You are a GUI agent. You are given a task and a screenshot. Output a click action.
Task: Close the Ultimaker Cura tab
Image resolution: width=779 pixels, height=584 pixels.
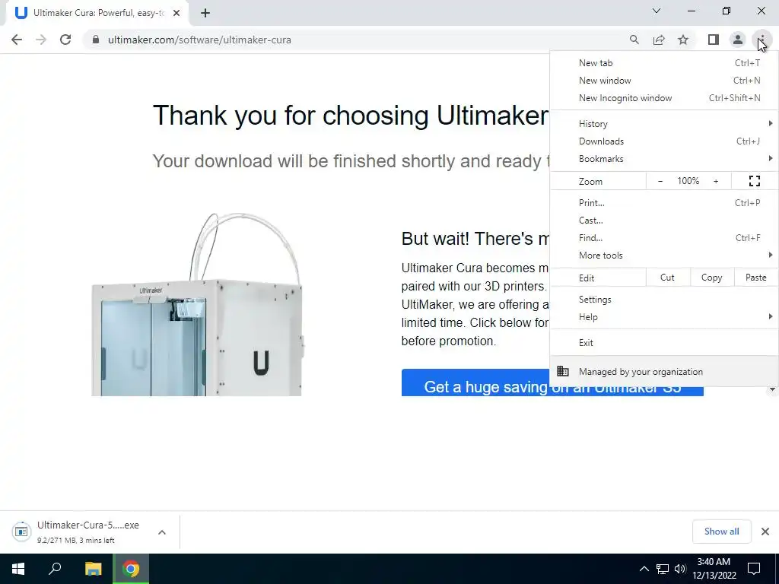pyautogui.click(x=176, y=13)
